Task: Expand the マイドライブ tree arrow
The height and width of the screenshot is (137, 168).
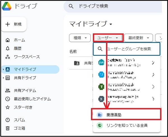Action: (3, 69)
